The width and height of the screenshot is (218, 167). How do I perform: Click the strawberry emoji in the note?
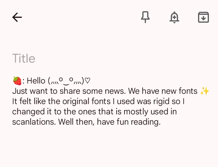coord(17,81)
